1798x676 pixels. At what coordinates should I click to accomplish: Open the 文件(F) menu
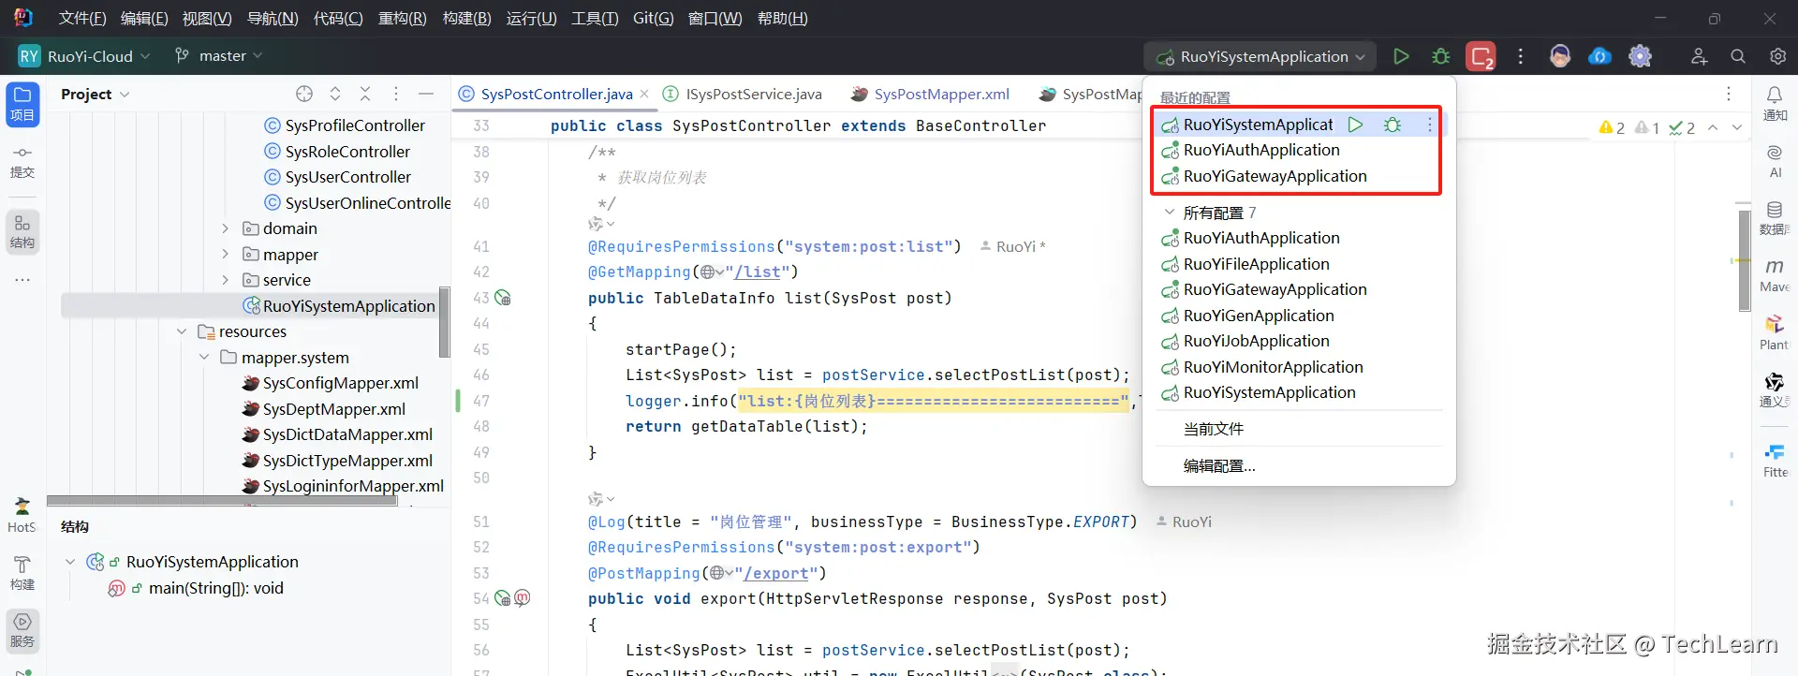click(x=82, y=18)
